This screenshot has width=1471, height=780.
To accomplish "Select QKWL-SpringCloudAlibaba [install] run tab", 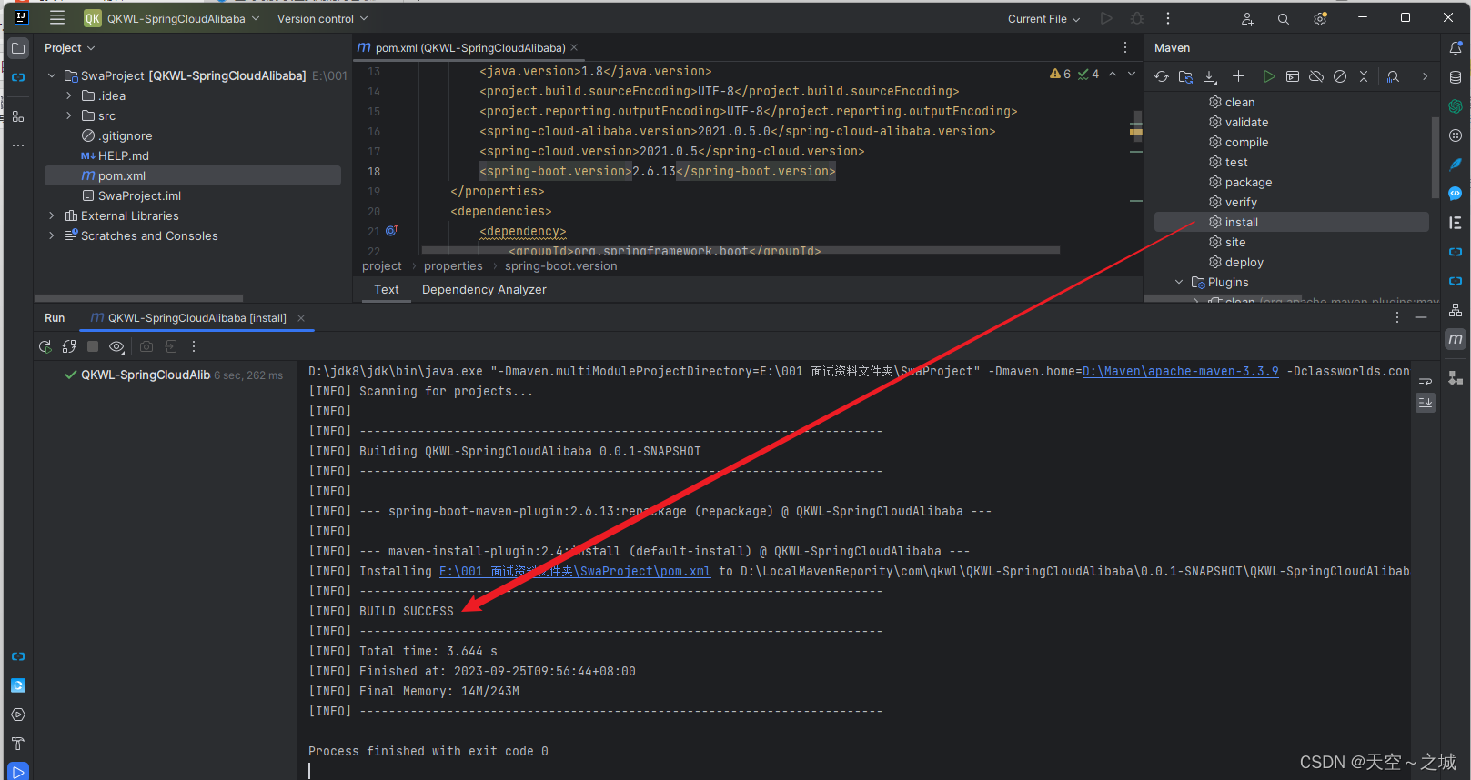I will pyautogui.click(x=196, y=318).
